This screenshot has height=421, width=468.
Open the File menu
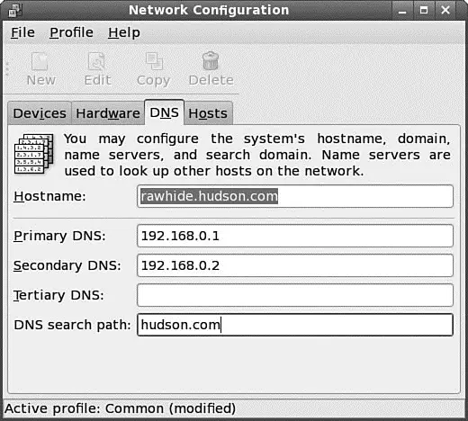tap(22, 32)
